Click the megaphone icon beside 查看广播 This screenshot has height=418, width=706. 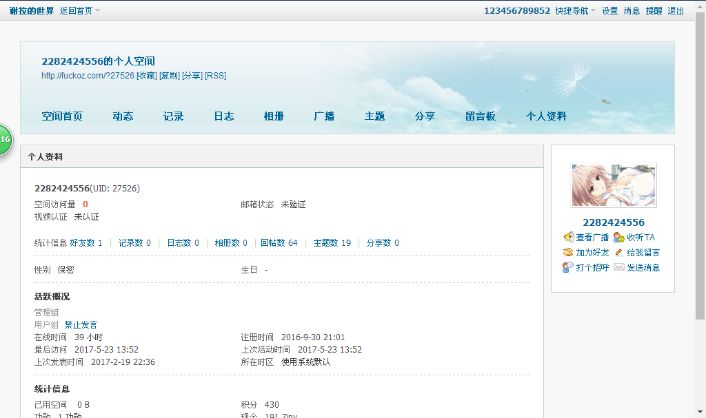568,237
